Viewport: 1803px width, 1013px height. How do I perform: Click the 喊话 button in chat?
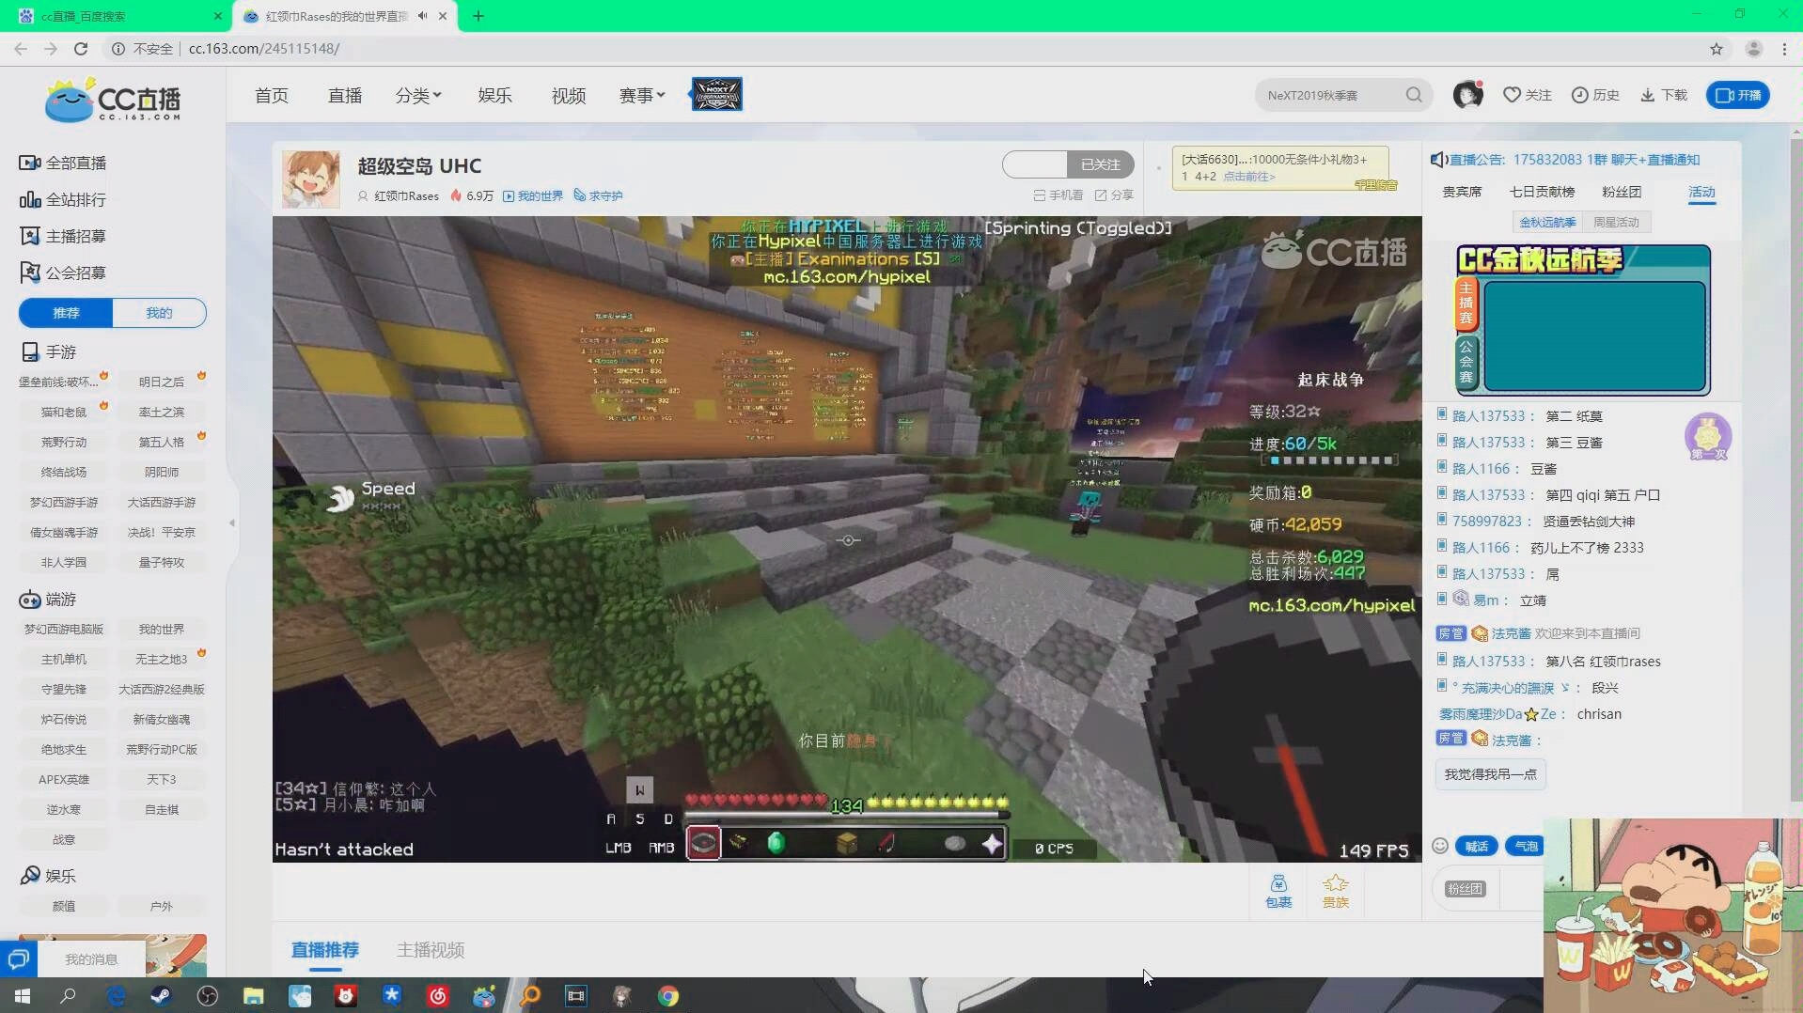coord(1476,846)
